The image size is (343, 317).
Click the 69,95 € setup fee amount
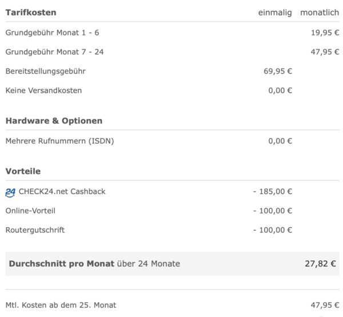[278, 71]
